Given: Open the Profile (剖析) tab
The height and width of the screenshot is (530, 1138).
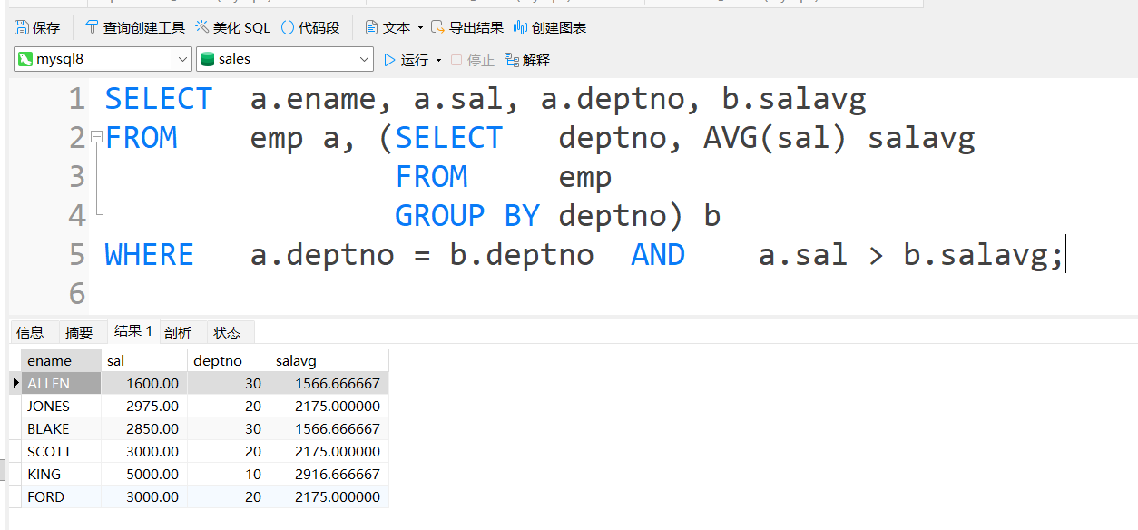Looking at the screenshot, I should click(178, 332).
